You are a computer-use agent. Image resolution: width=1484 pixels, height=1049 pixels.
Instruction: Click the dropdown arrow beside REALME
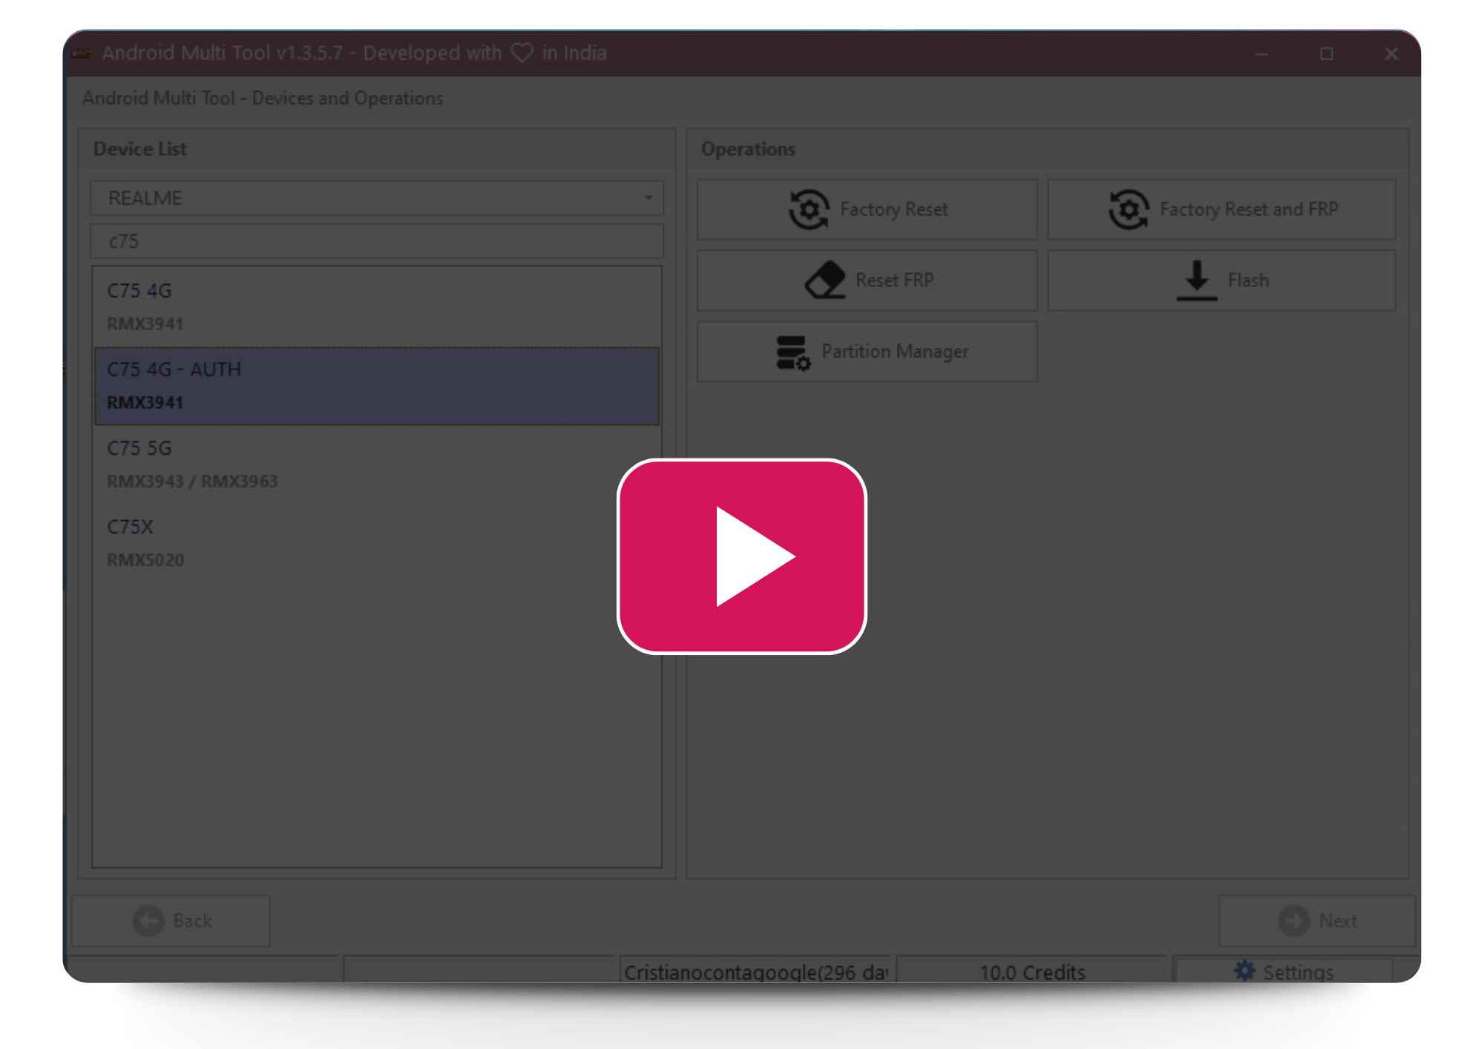tap(649, 198)
